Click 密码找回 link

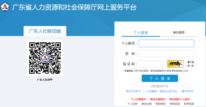[175, 104]
